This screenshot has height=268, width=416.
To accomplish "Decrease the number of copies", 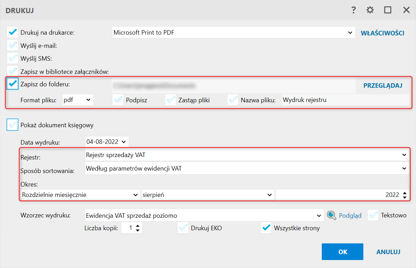I will pos(138,230).
